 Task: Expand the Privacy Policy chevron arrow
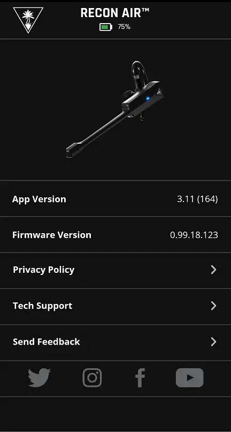(213, 270)
